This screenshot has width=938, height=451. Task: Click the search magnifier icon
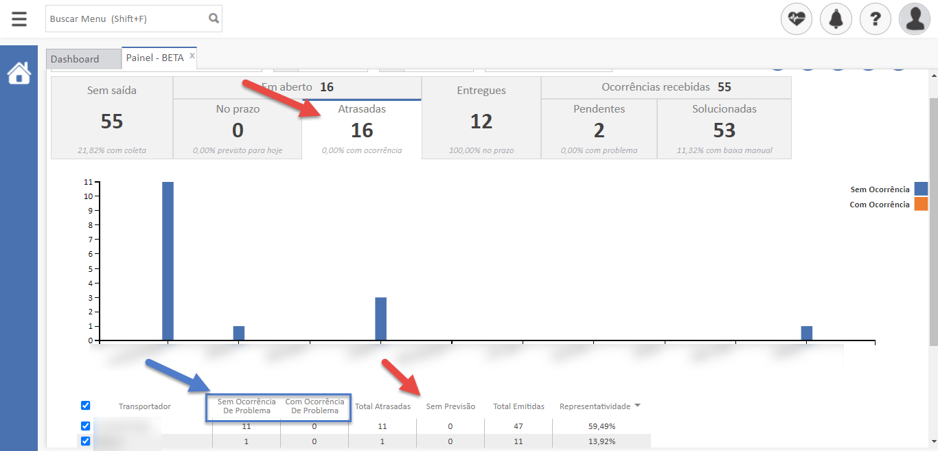tap(214, 19)
